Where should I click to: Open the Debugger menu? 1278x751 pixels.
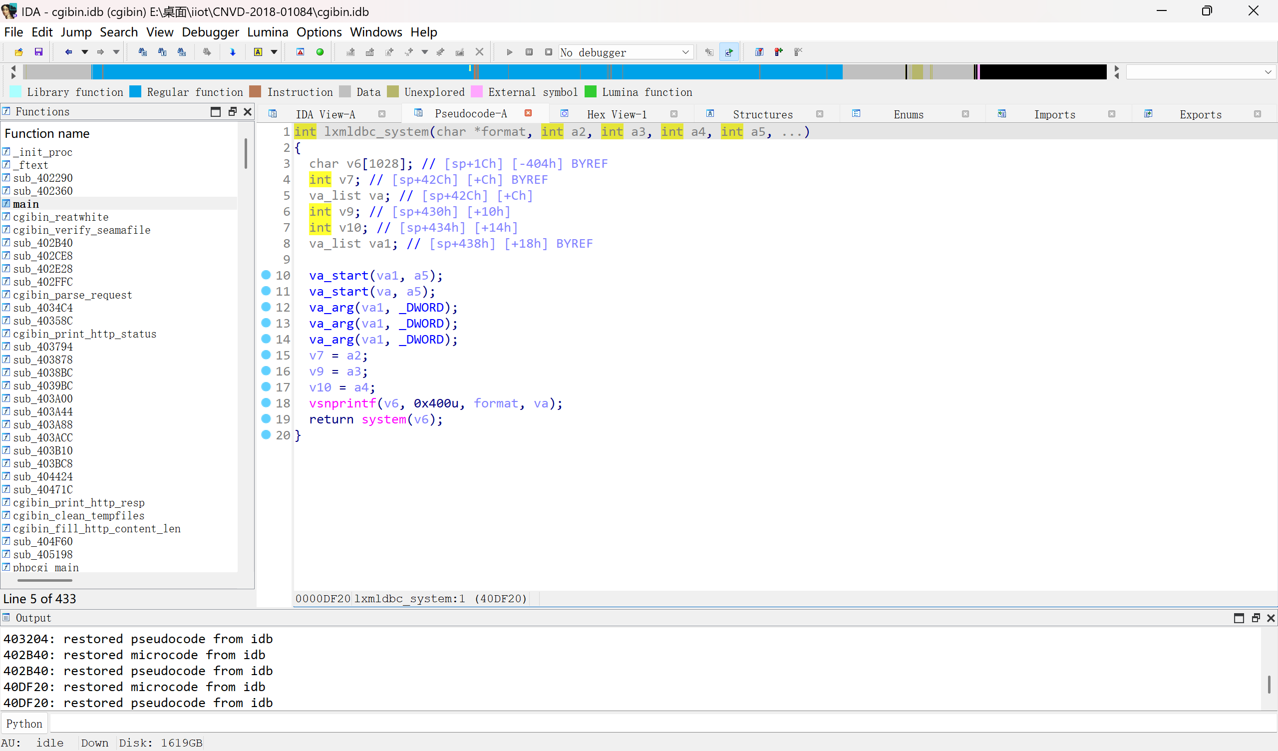210,32
